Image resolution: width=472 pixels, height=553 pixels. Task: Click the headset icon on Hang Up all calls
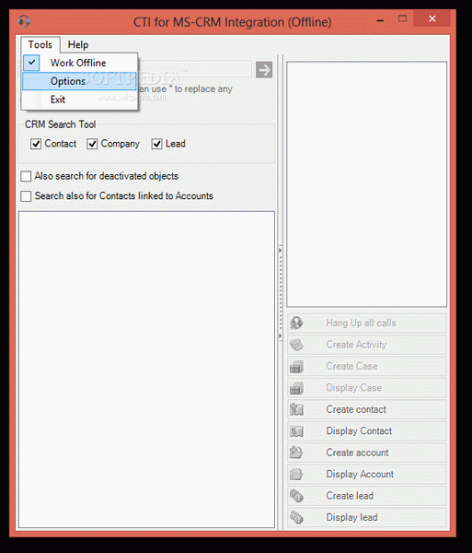click(296, 324)
